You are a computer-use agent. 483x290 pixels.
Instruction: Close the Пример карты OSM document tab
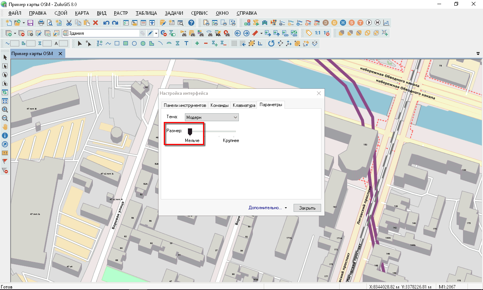[x=60, y=54]
